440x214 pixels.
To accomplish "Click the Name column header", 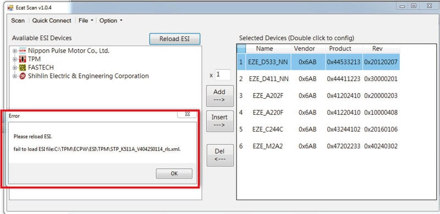I will pos(265,49).
